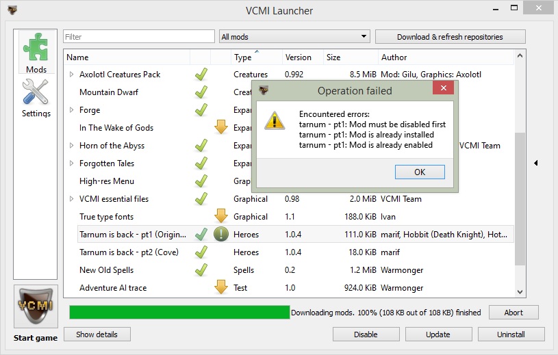The image size is (558, 355).
Task: Toggle enabled checkmark for High-res Menu
Action: pos(201,181)
